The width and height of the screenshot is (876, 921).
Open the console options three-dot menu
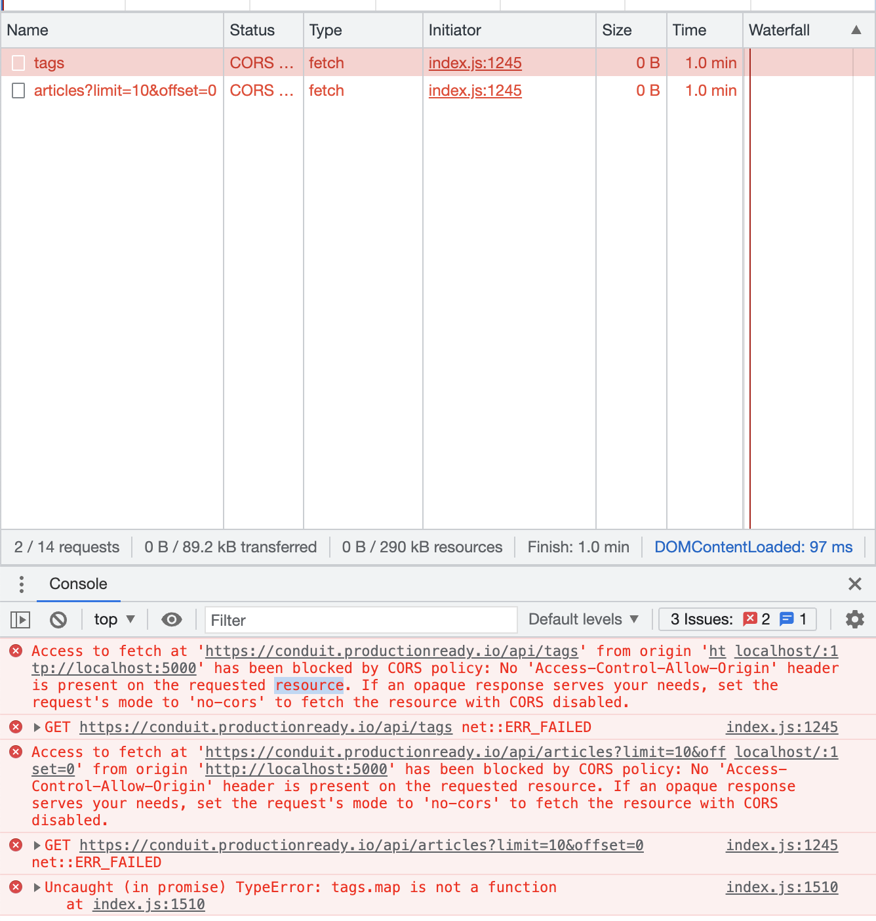point(22,584)
